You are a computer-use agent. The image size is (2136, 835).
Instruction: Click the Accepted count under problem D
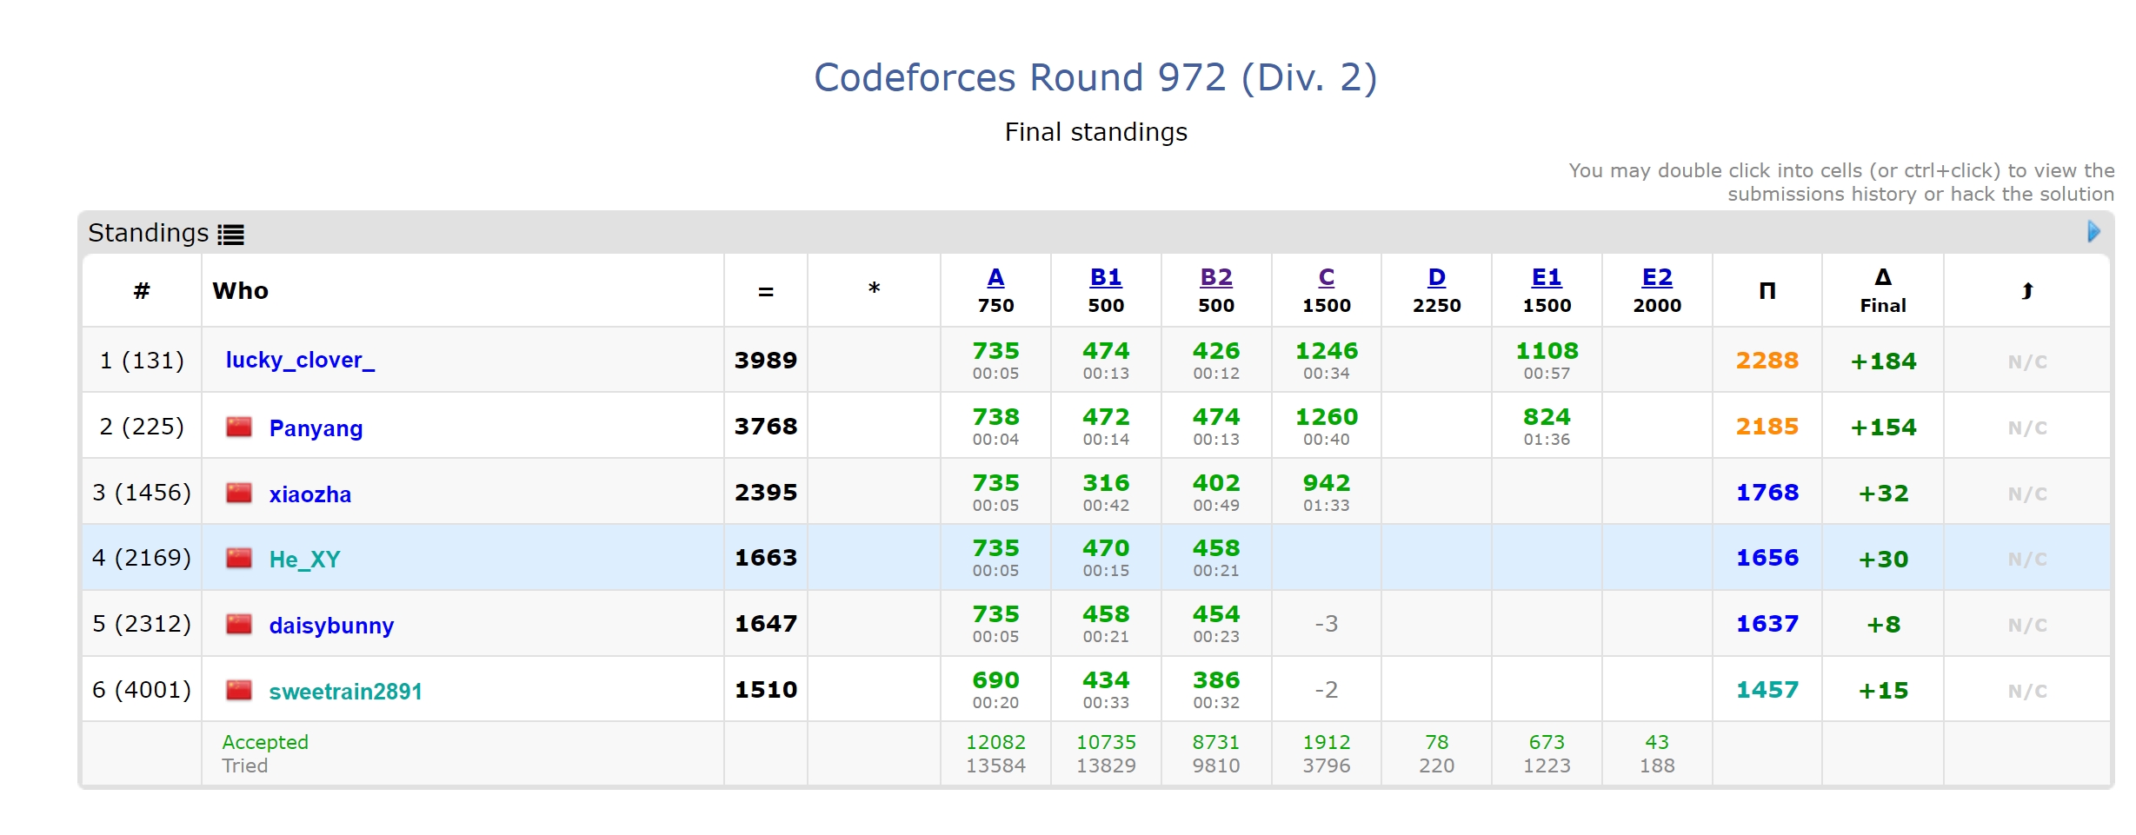coord(1436,741)
